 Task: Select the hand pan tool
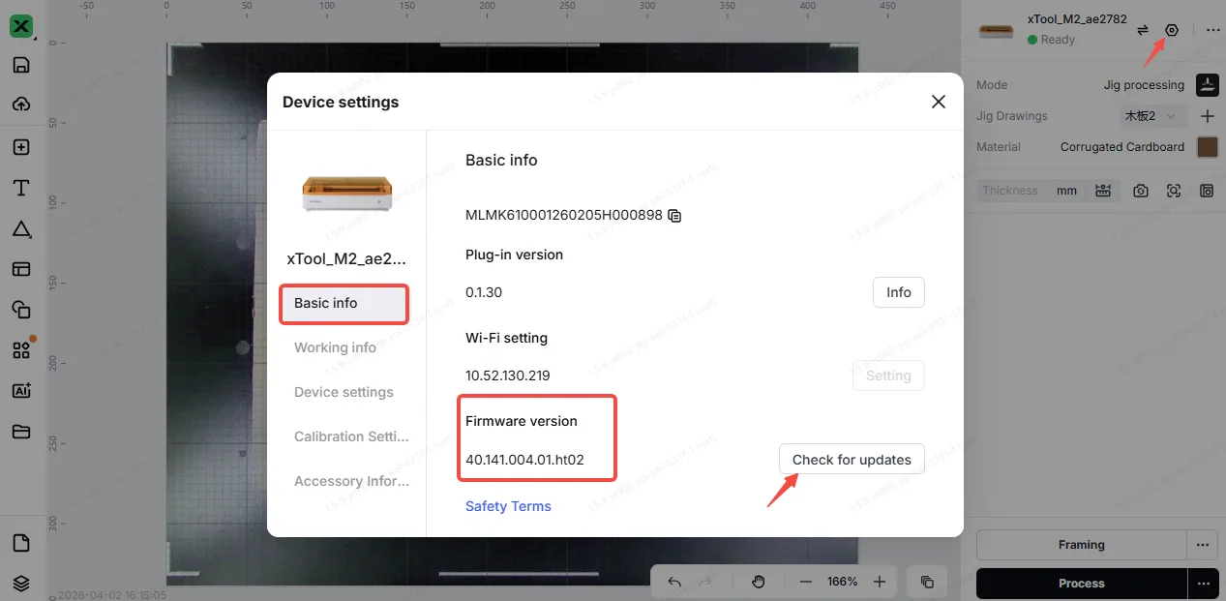pyautogui.click(x=759, y=582)
